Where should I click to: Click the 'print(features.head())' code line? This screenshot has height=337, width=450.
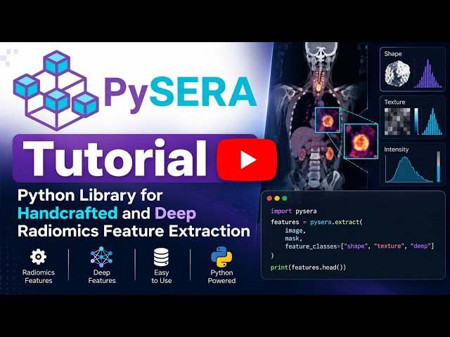(x=308, y=267)
